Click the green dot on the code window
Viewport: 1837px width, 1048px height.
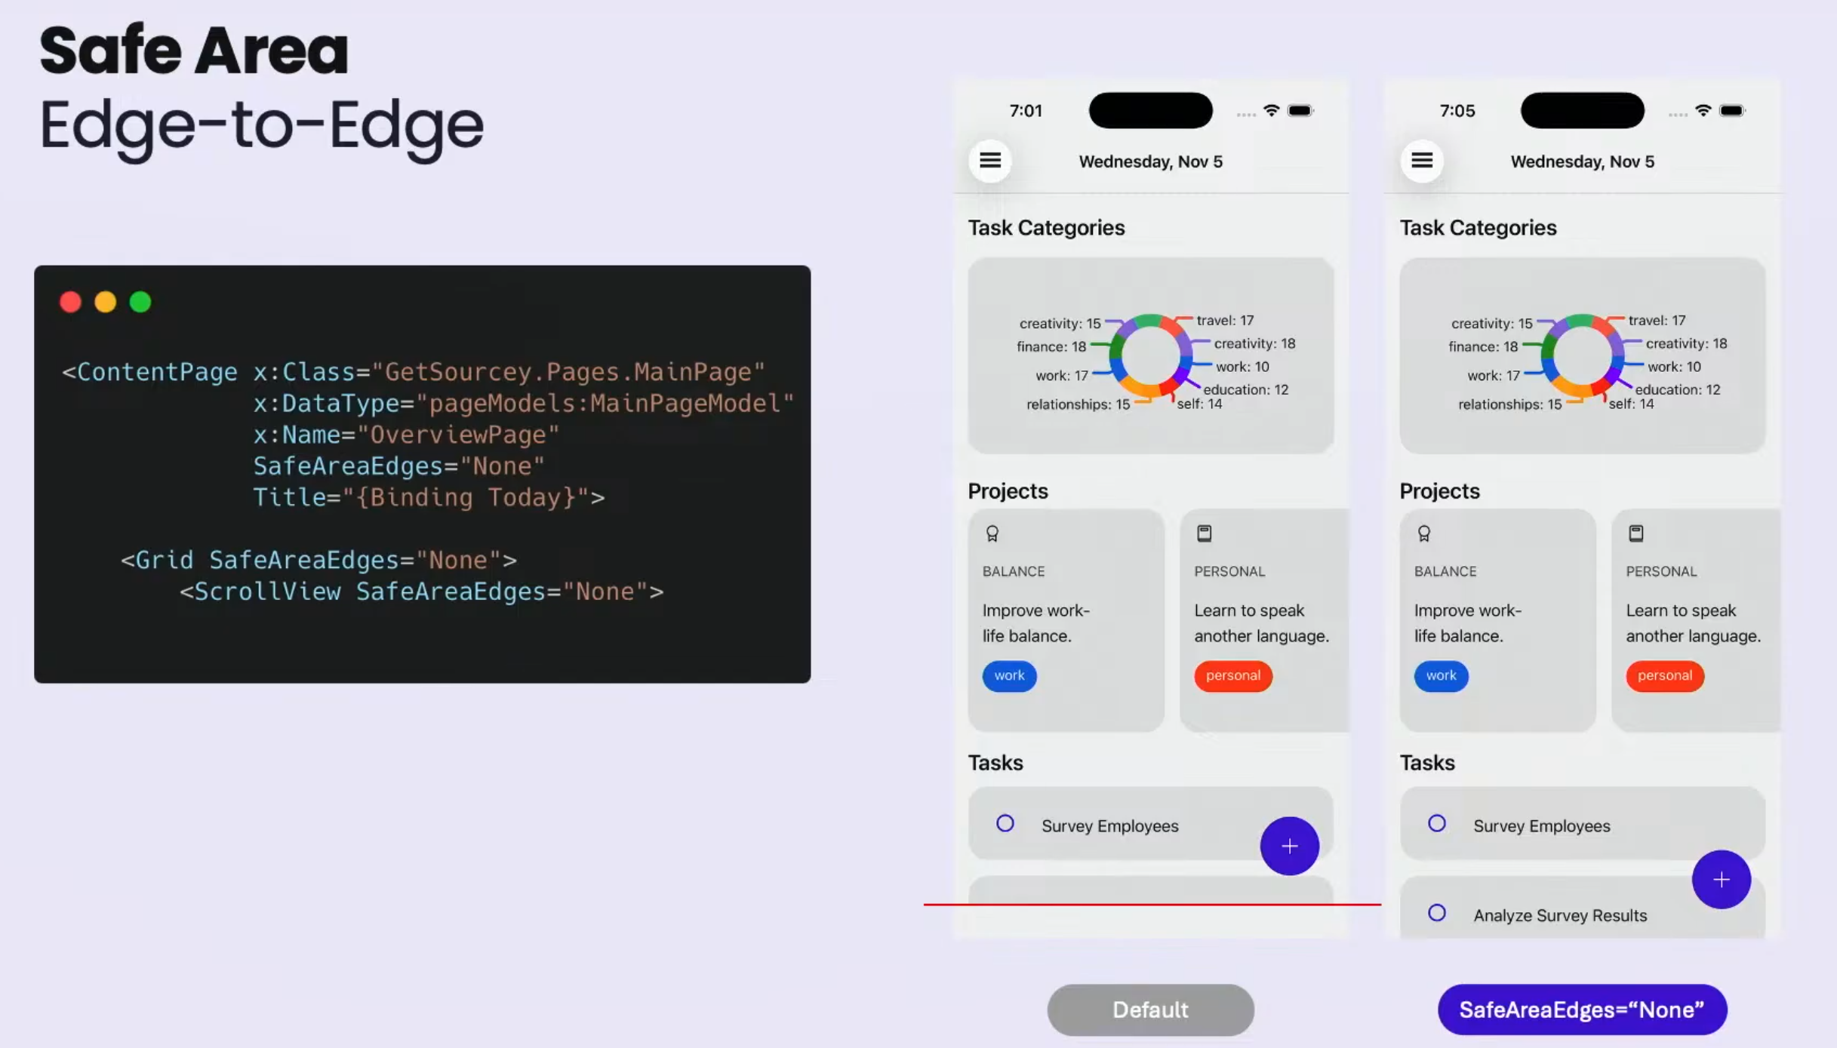click(140, 301)
